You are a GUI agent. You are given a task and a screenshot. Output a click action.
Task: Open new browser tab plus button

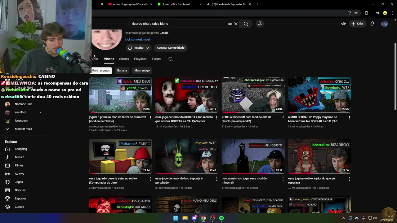click(257, 4)
